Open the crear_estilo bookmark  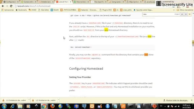[126, 10]
